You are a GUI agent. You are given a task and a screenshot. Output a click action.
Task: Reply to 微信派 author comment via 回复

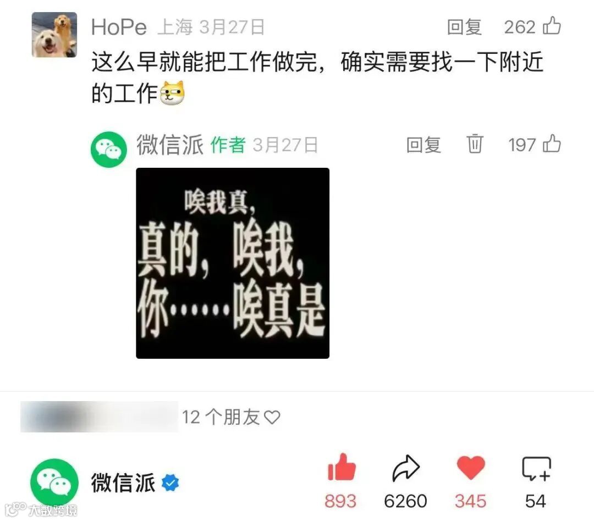pos(424,145)
